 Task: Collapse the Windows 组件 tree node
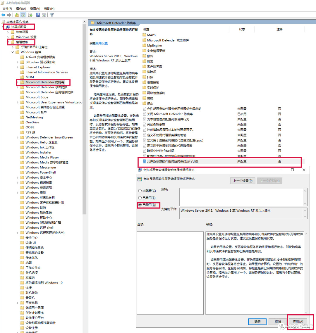(13, 52)
